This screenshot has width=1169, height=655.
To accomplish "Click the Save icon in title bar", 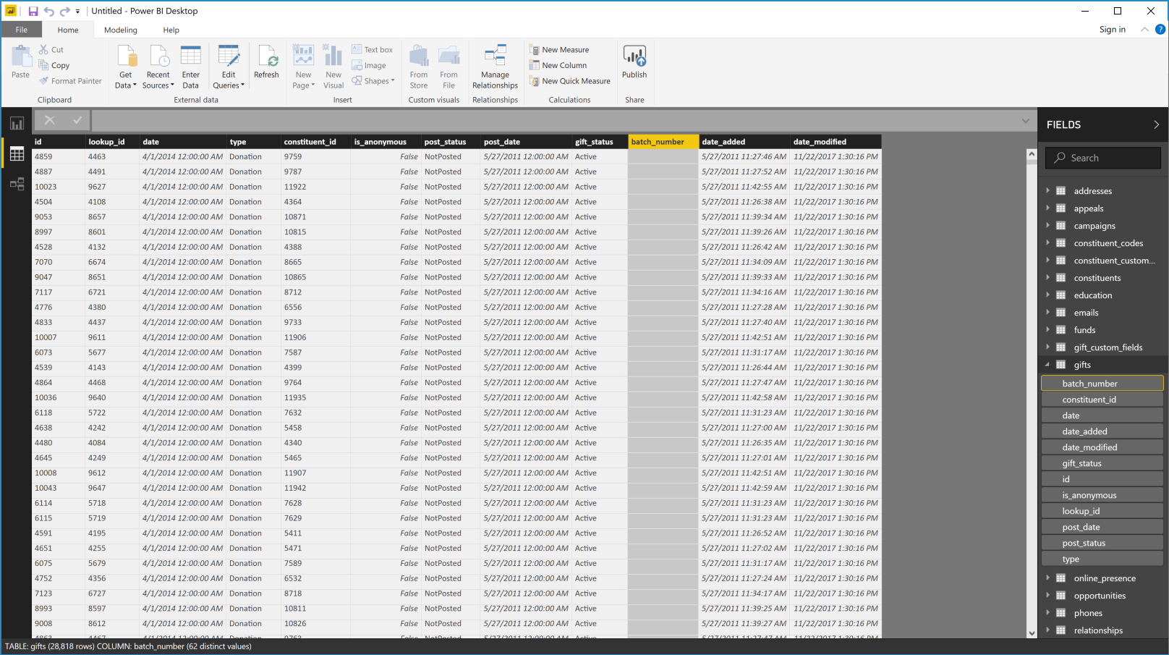I will click(33, 11).
